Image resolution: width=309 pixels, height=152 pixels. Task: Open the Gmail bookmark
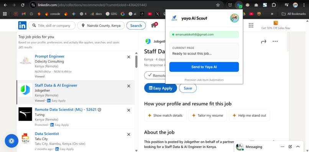[x=24, y=14]
